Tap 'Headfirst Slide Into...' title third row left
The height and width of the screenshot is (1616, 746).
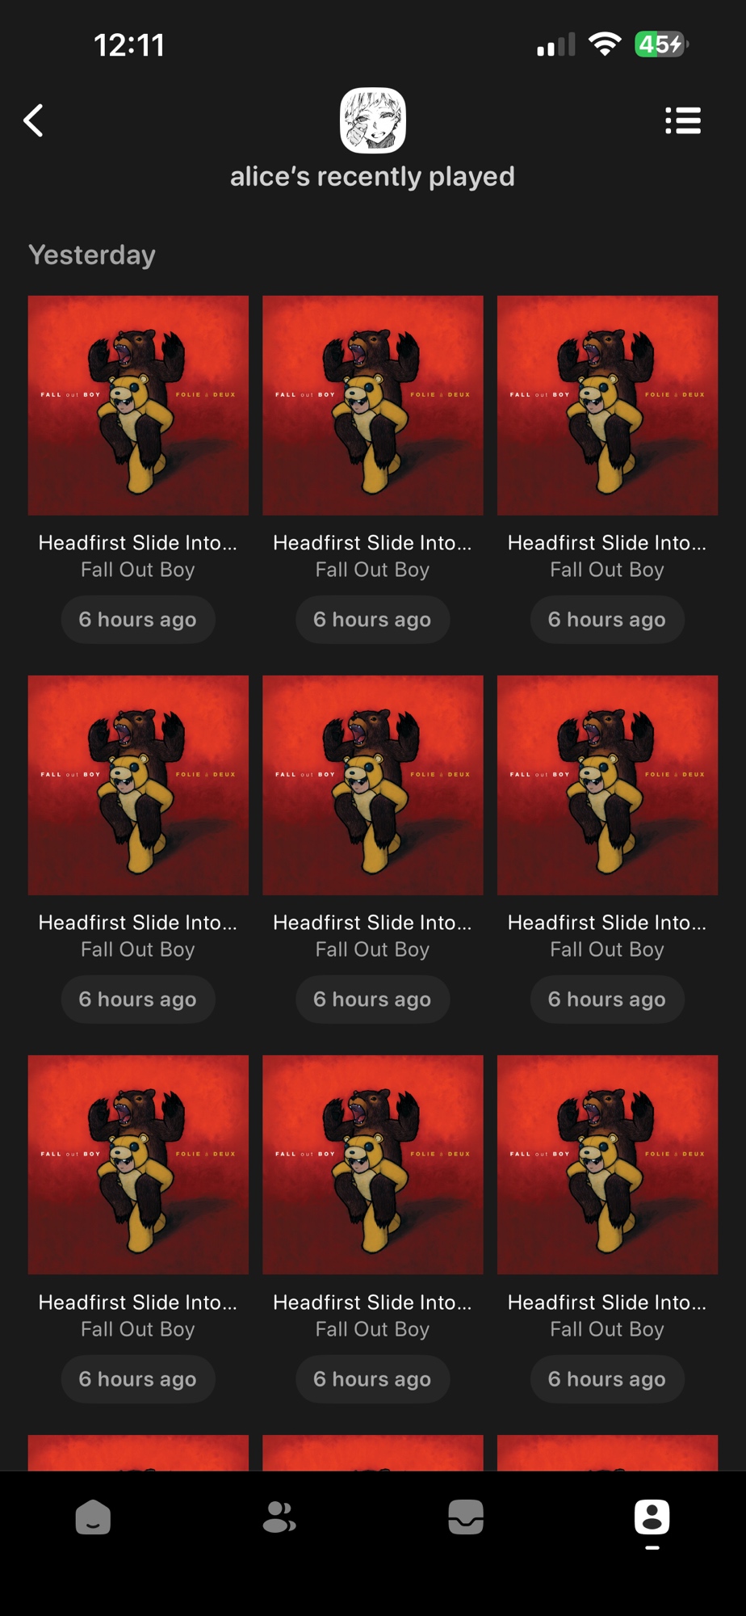tap(138, 1302)
